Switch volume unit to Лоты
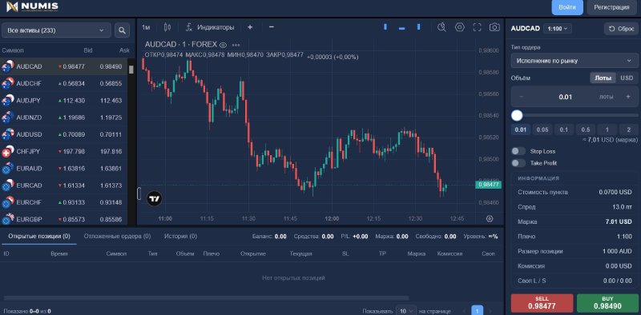Viewport: 641px width, 315px height. pos(603,78)
